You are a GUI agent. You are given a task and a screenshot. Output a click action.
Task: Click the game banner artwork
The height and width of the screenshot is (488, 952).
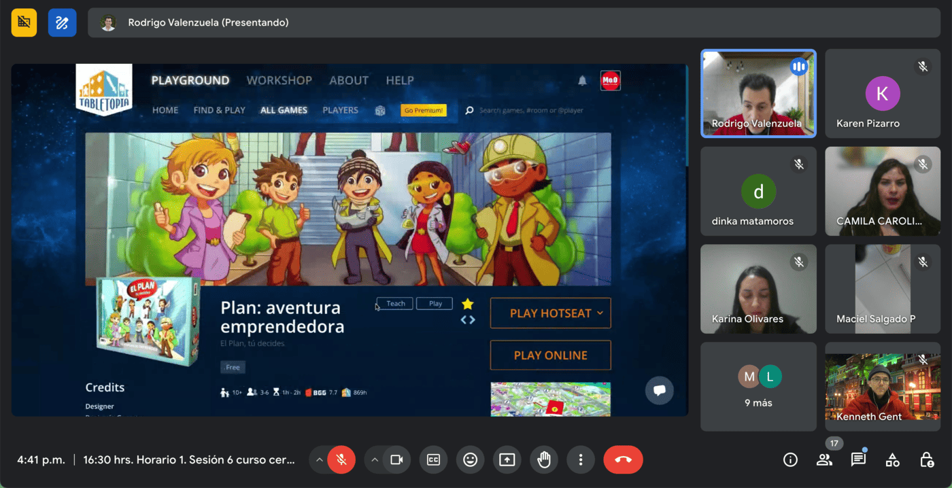tap(348, 209)
